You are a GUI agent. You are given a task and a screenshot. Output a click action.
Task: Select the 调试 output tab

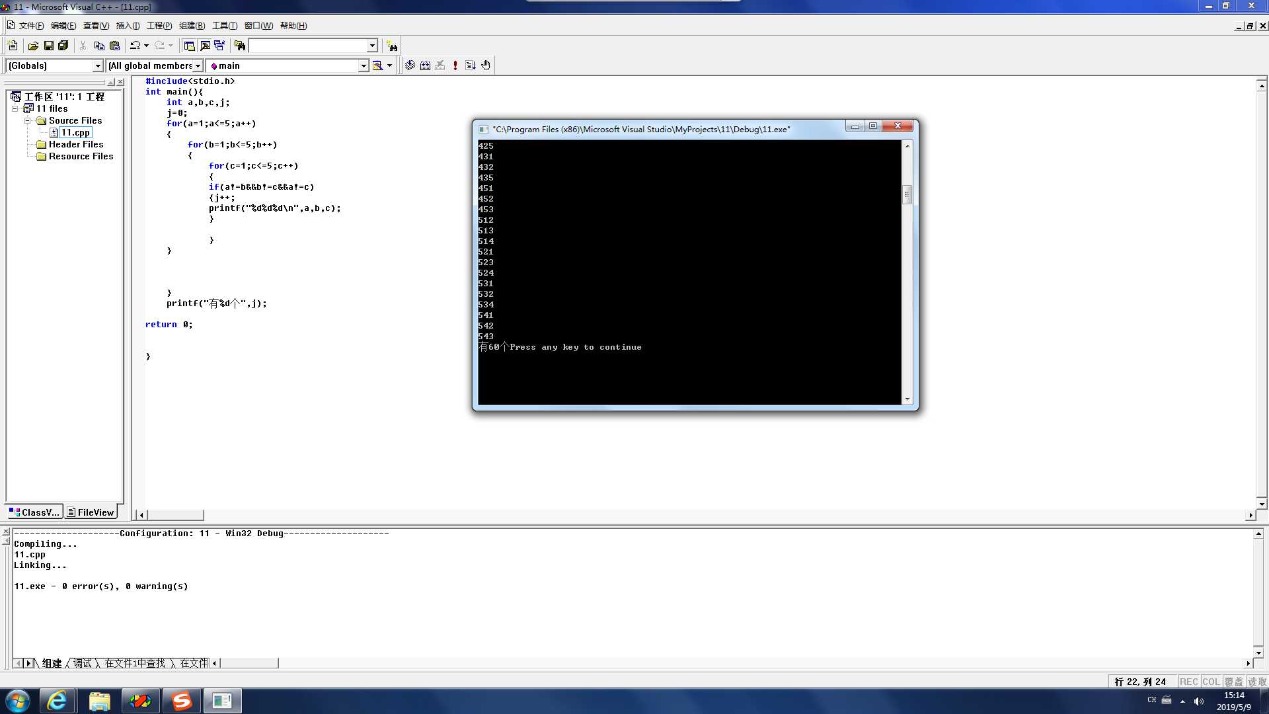(83, 663)
